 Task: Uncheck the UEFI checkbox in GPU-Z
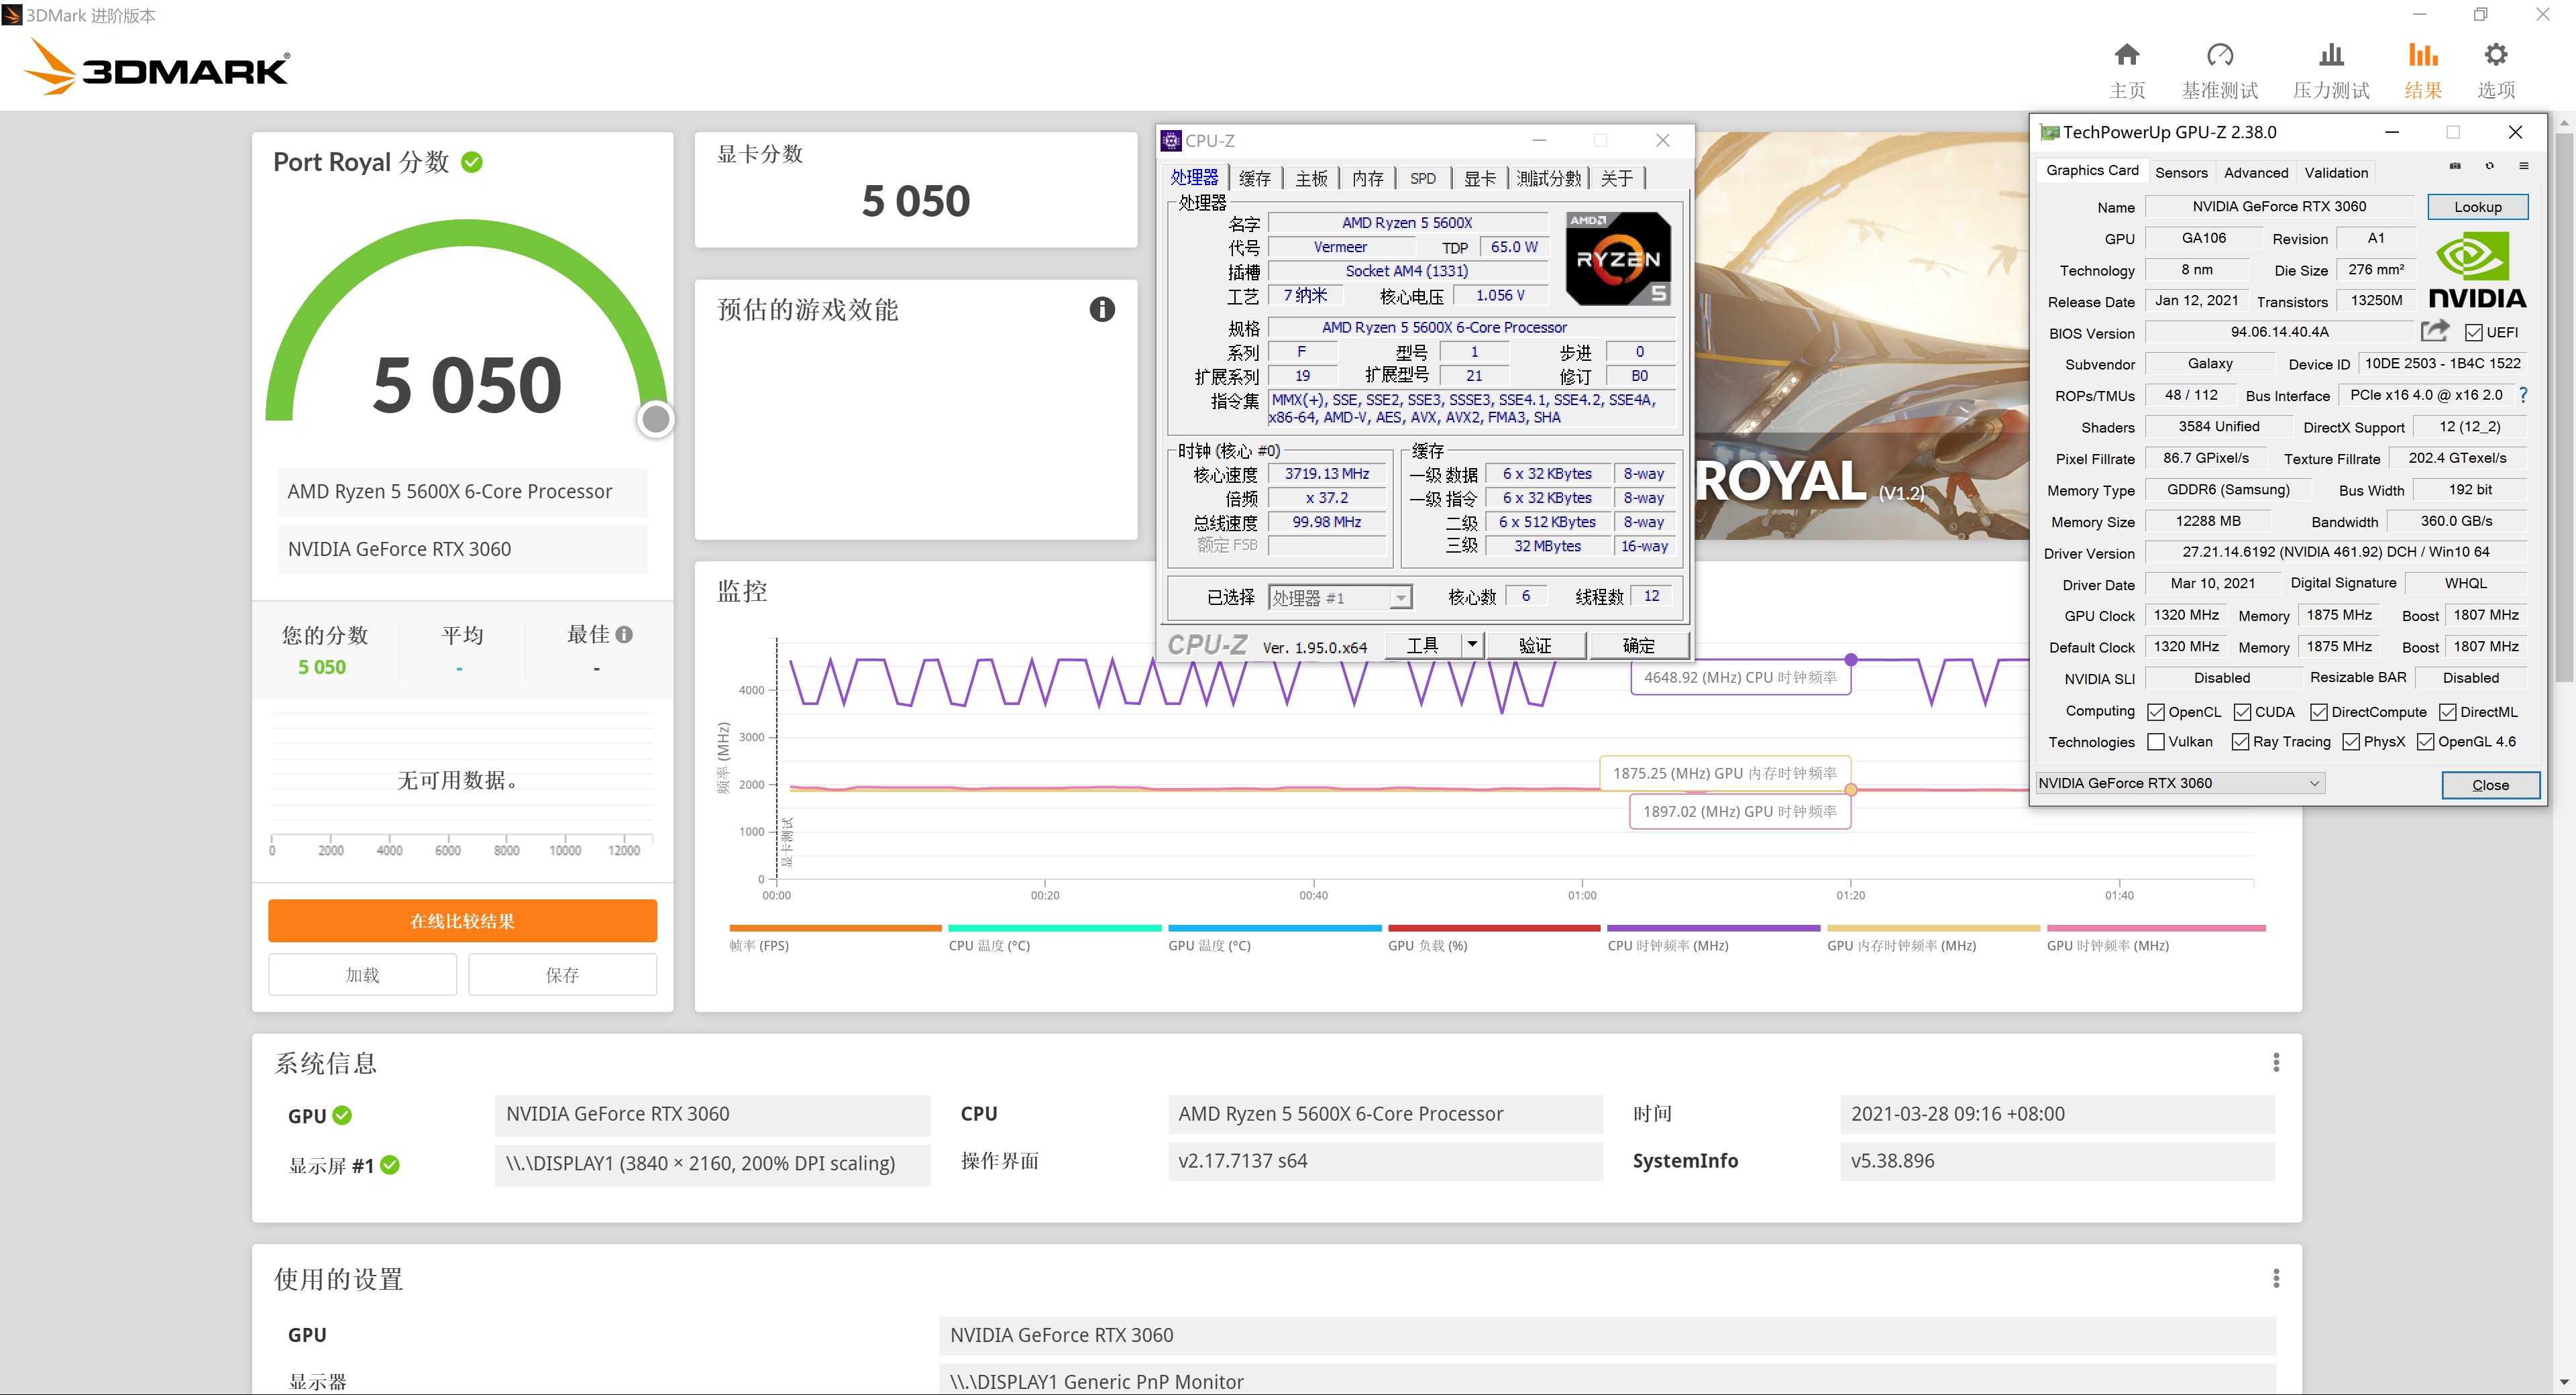2474,332
